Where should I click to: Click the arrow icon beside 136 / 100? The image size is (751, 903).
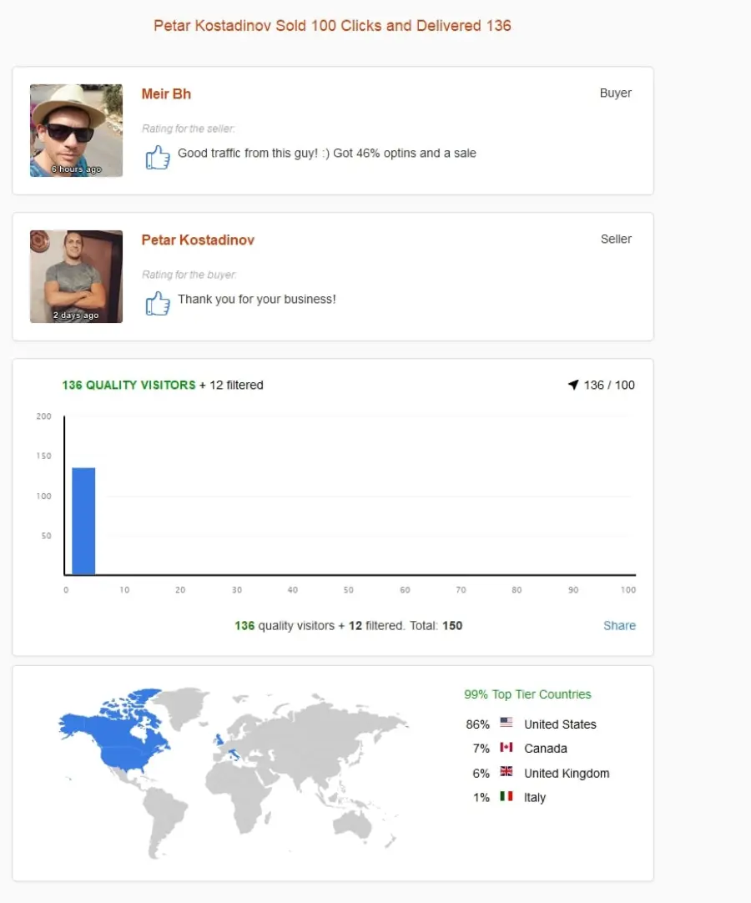tap(573, 385)
